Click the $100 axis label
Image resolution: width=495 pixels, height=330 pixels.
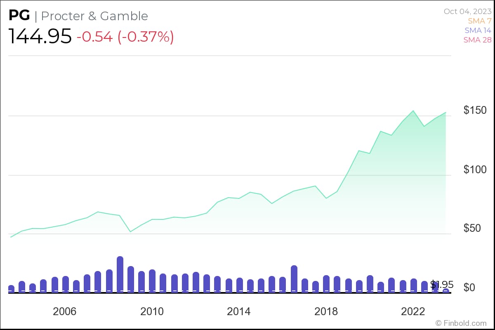tap(475, 170)
